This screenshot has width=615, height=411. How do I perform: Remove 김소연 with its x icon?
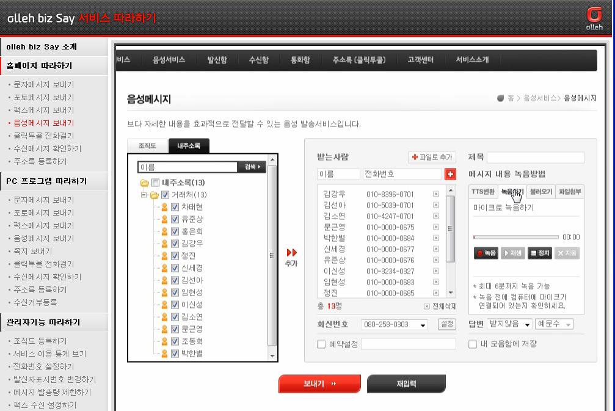tap(436, 216)
